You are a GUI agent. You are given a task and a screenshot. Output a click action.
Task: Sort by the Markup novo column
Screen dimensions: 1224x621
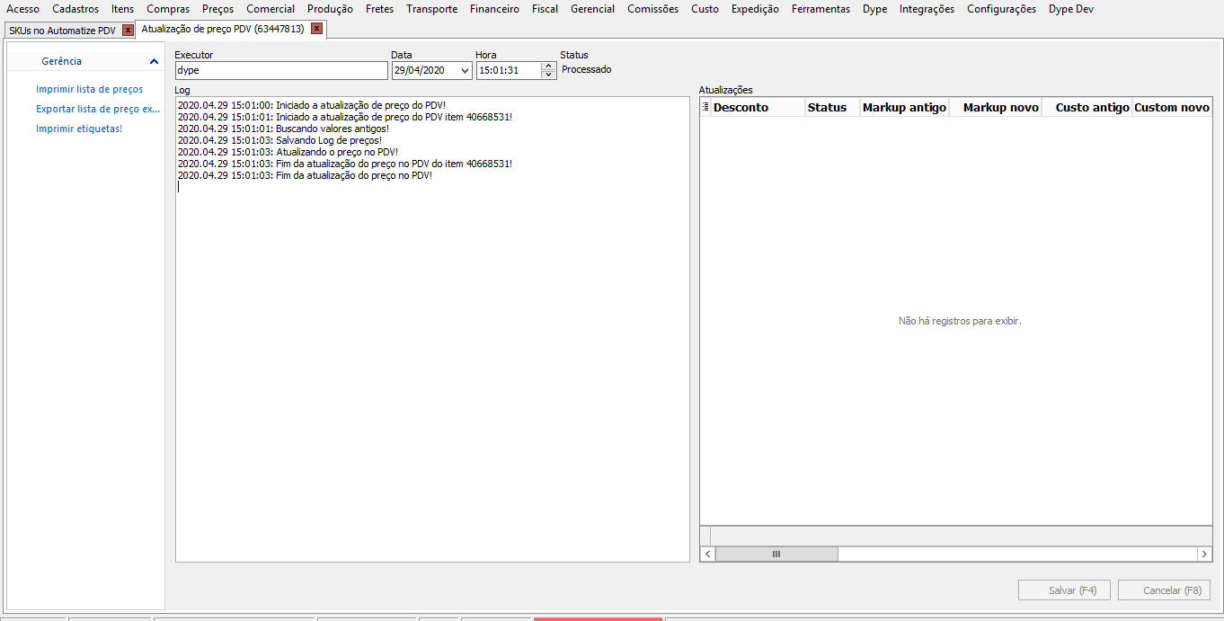(995, 107)
